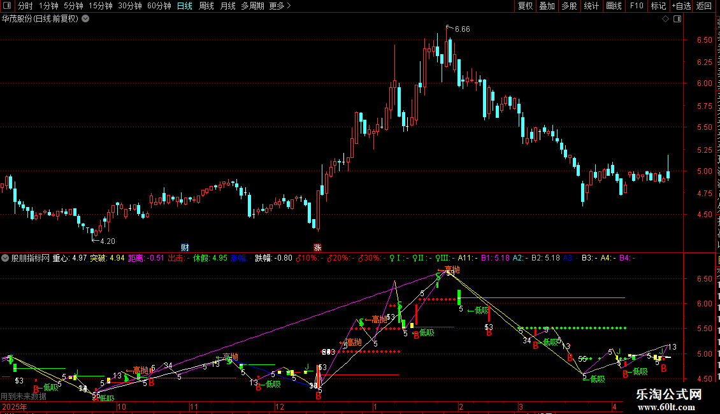Screen dimensions: 720x414
Task: Click the 重心: 4.97 indicator value
Action: [x=70, y=258]
